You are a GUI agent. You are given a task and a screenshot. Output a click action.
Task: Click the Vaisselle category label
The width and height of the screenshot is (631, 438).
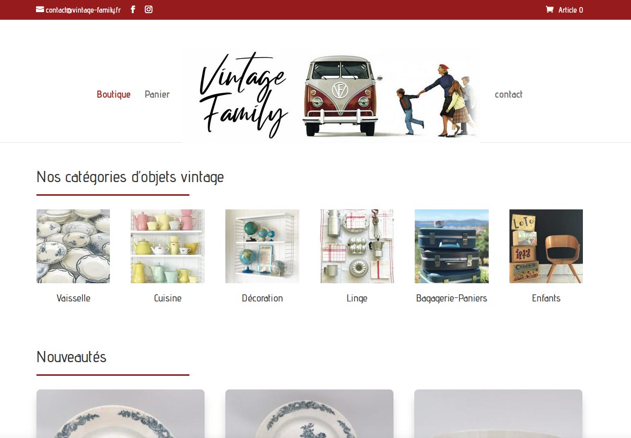point(73,298)
